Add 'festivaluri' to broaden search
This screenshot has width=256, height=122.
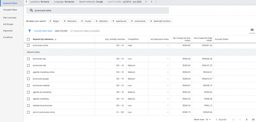click(70, 21)
